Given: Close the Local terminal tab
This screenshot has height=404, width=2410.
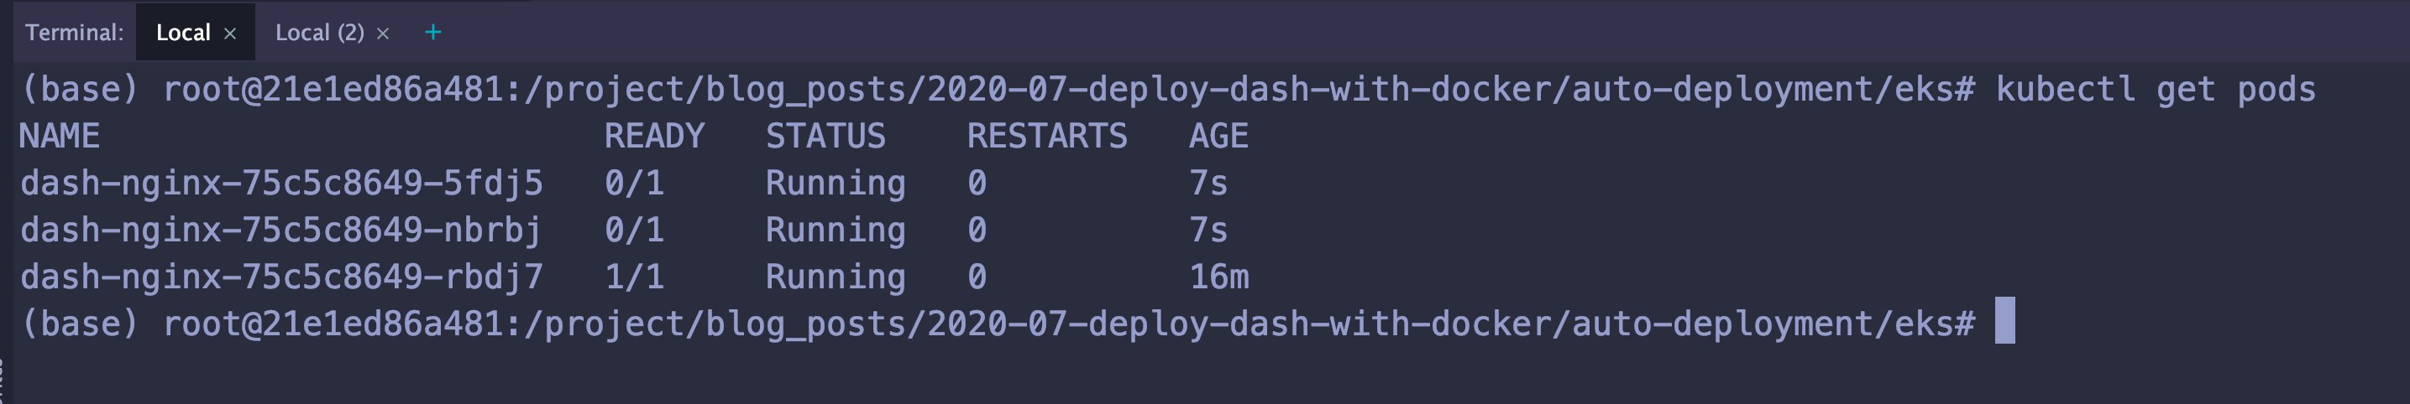Looking at the screenshot, I should (230, 34).
